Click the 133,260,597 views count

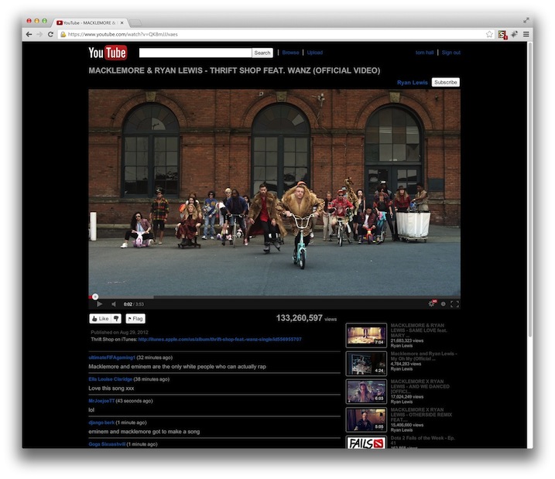pyautogui.click(x=307, y=318)
